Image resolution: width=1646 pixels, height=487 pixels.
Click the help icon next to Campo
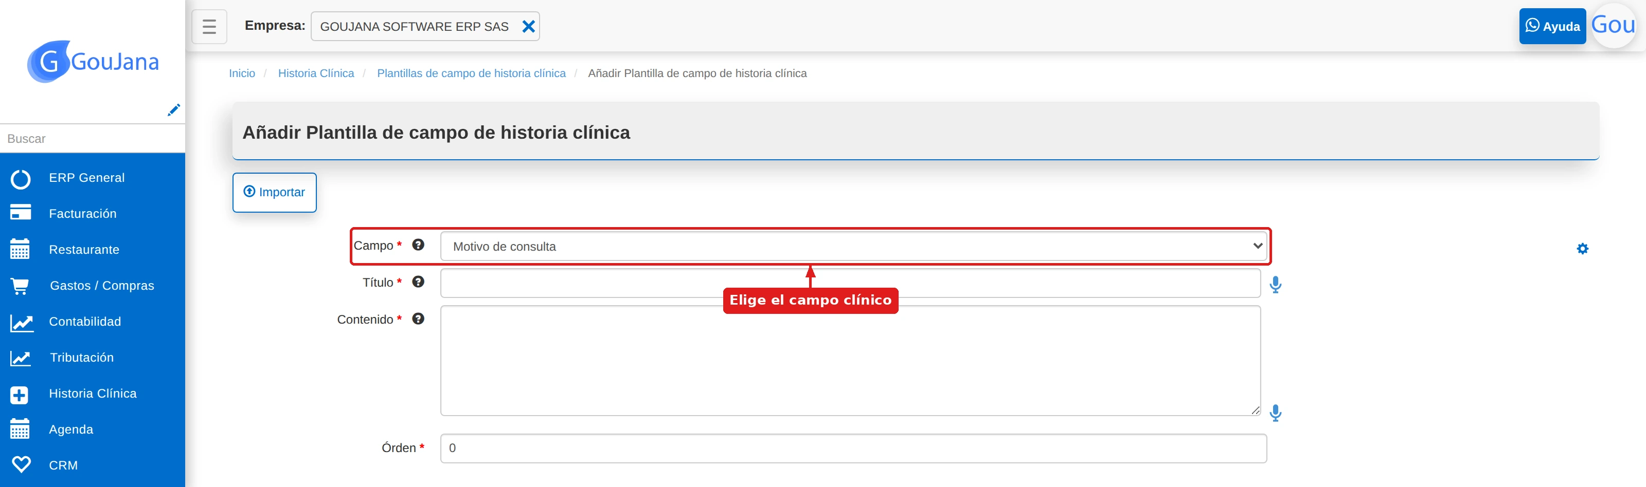[418, 245]
